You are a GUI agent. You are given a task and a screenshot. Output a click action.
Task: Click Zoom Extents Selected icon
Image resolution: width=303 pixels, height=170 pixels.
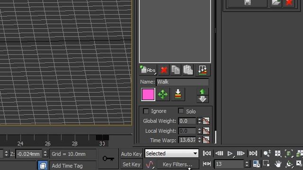coord(289,153)
